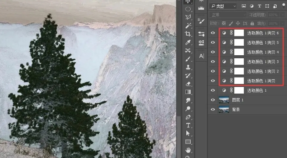
Task: Open the 3D cube panel icon
Action: [x=201, y=43]
